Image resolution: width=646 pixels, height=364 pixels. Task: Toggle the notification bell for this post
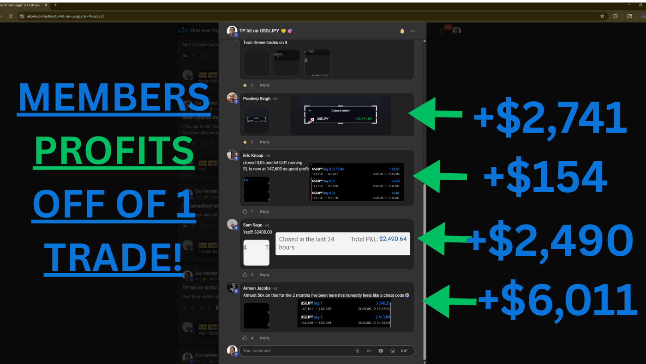pyautogui.click(x=402, y=31)
